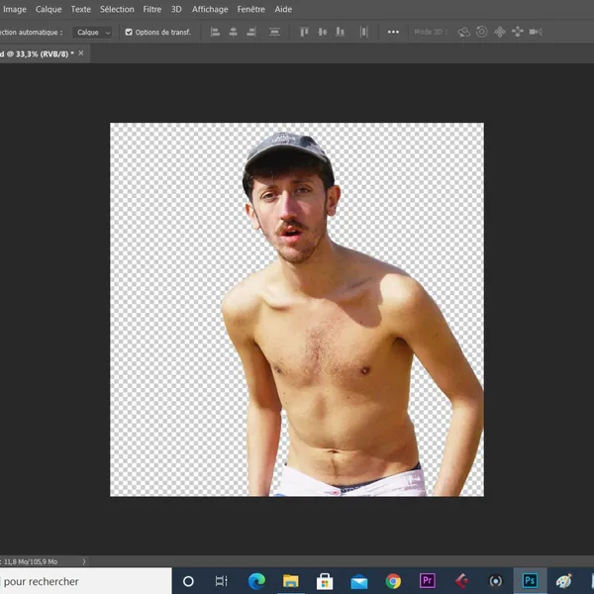Viewport: 594px width, 594px height.
Task: Select the 33,3% (RVB/8) document tab
Action: (38, 54)
